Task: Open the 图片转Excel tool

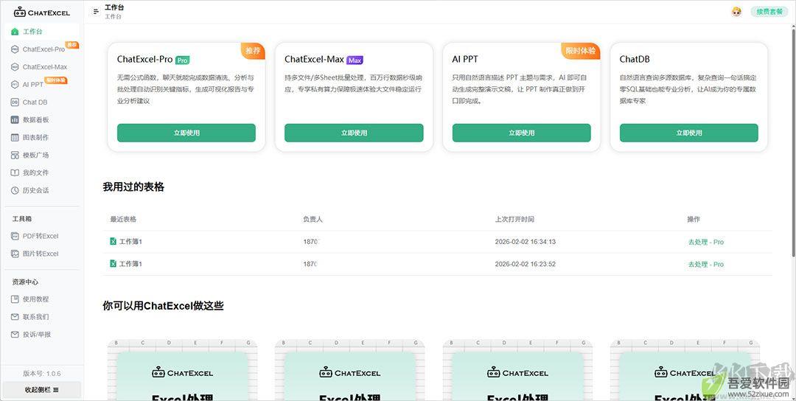Action: [x=41, y=254]
